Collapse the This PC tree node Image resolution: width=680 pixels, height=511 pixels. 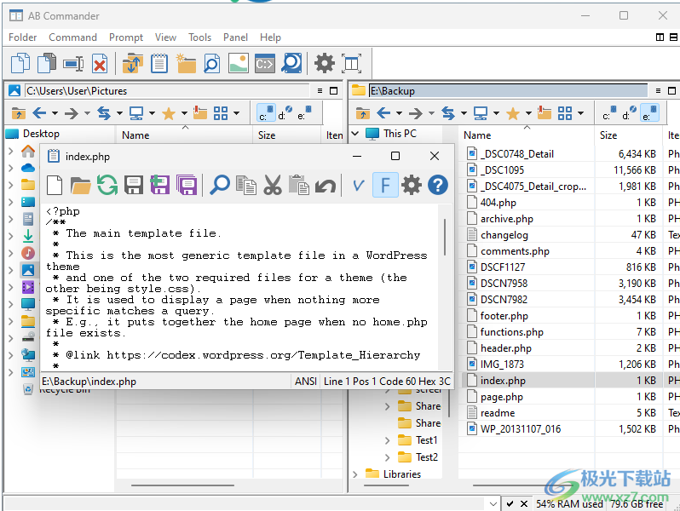click(x=355, y=134)
